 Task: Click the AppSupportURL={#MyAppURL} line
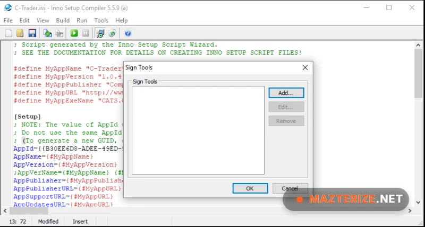pos(63,196)
